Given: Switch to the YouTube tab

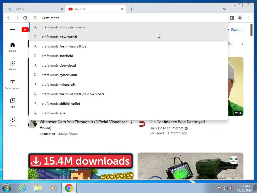Looking at the screenshot, I should (96, 9).
